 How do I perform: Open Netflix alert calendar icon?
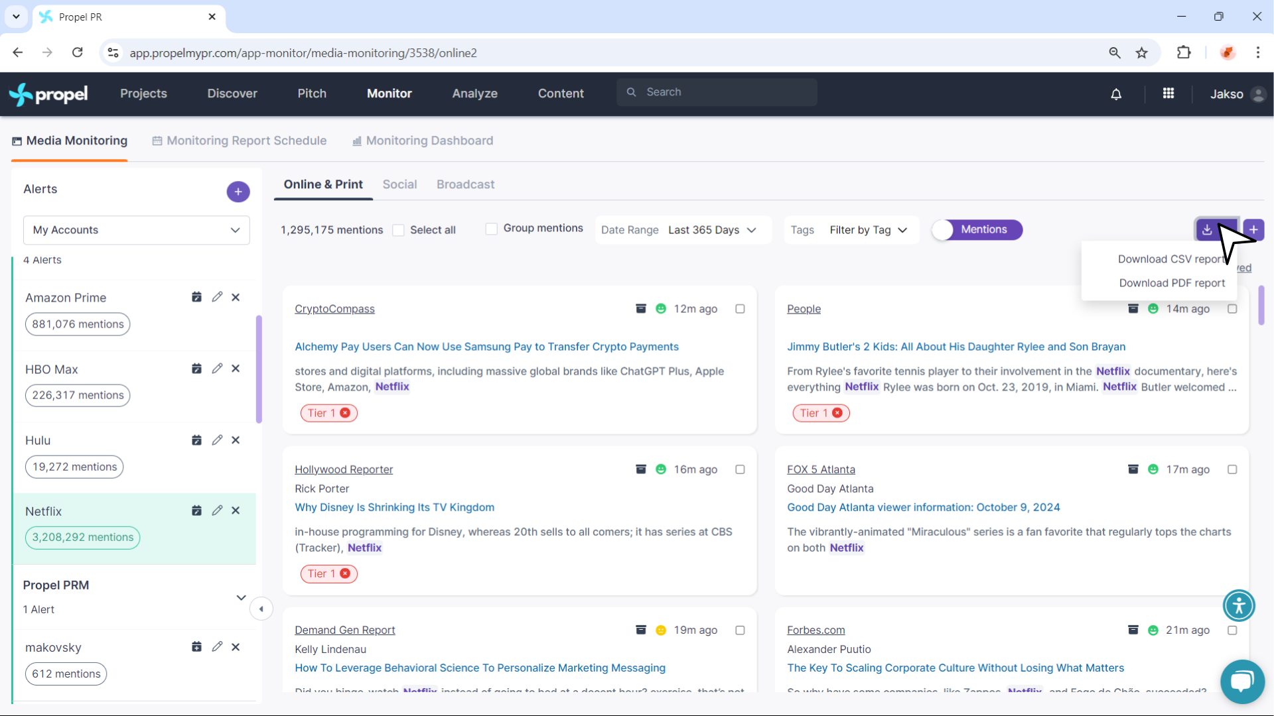196,510
